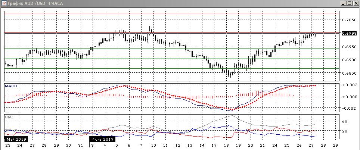The image size is (360, 150).
Task: Click the 0.6850 price scale label
Action: (x=350, y=74)
